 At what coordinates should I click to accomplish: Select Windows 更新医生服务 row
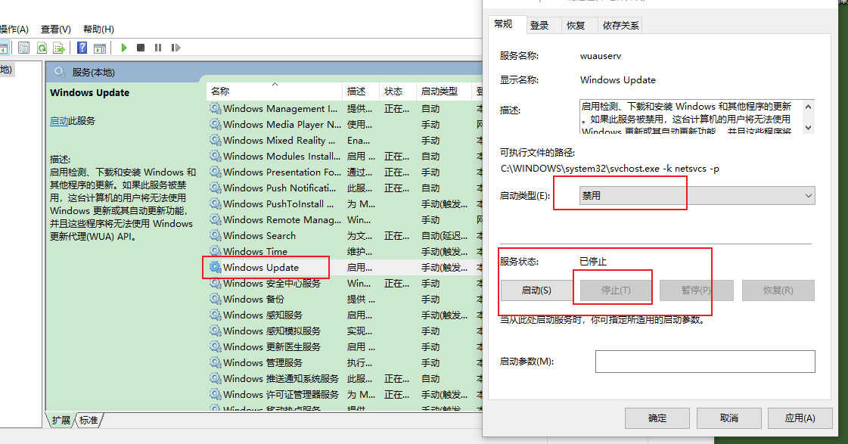(344, 346)
